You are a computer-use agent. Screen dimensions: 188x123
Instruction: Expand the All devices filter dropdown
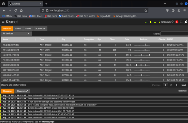[x=16, y=34]
